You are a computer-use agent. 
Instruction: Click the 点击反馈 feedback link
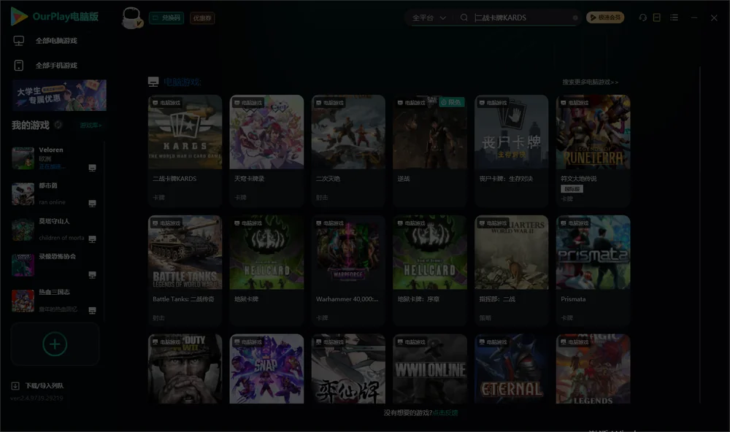(x=445, y=412)
